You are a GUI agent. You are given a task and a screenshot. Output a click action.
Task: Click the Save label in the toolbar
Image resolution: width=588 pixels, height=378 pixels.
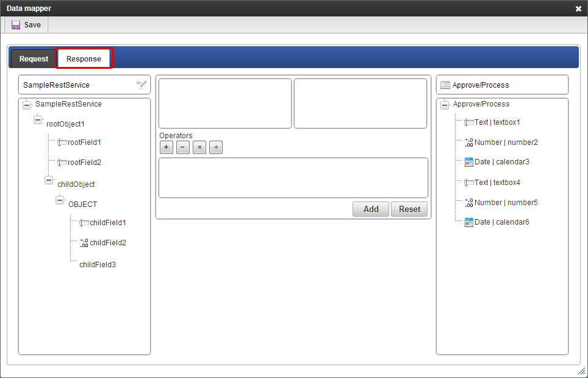pos(32,25)
